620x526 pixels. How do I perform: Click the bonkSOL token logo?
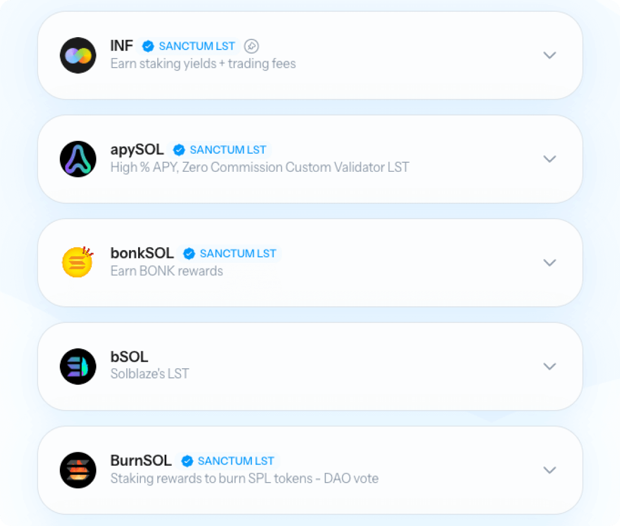tap(78, 262)
